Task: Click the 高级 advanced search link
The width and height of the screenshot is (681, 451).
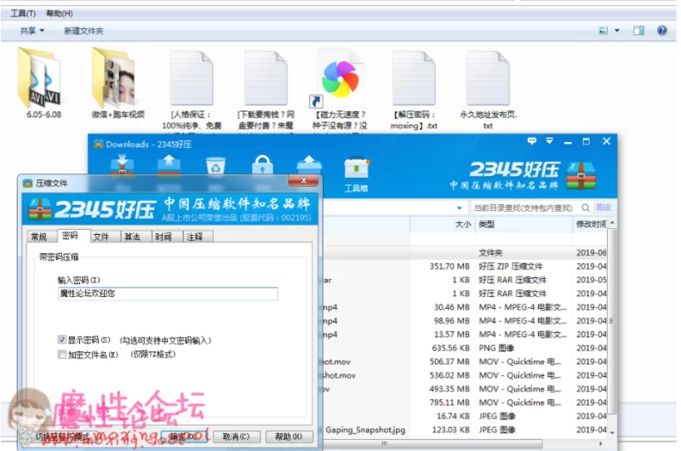Action: click(604, 208)
